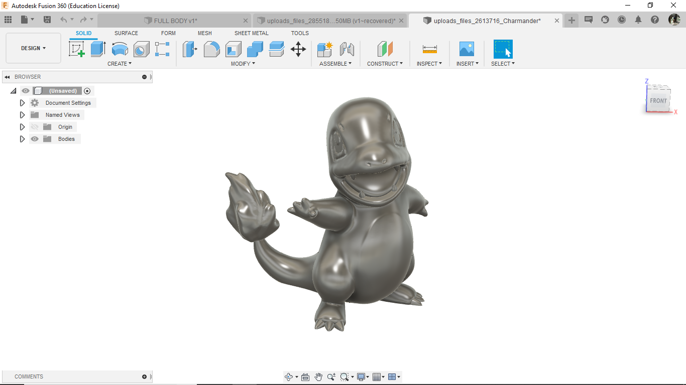The height and width of the screenshot is (385, 686).
Task: Activate the Extrude tool
Action: tap(97, 49)
